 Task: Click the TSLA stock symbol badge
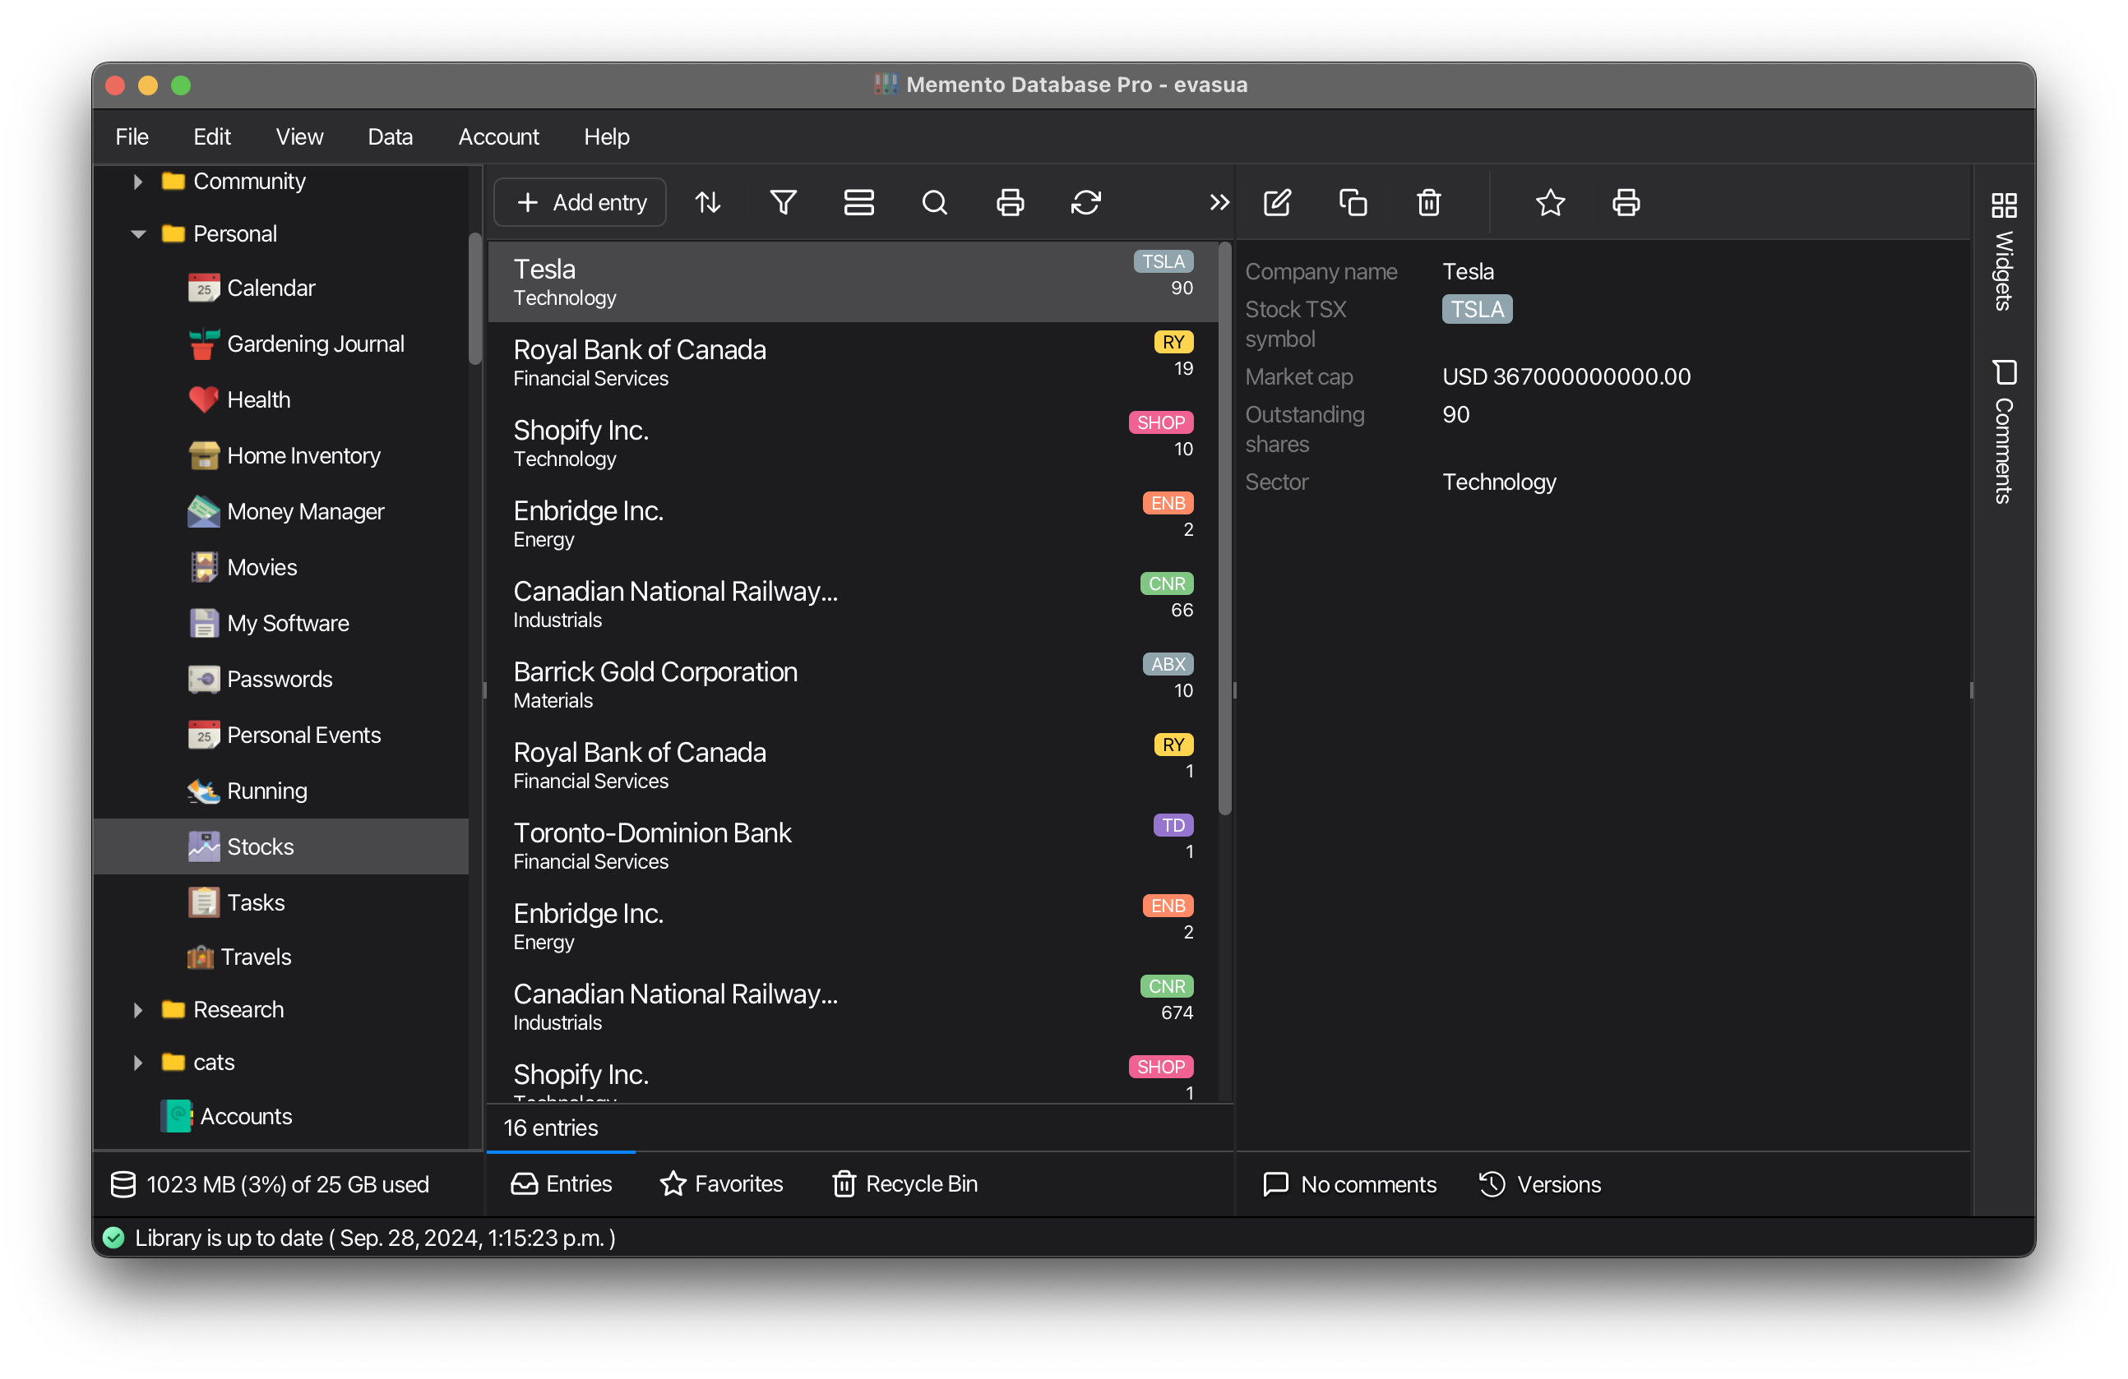1475,309
